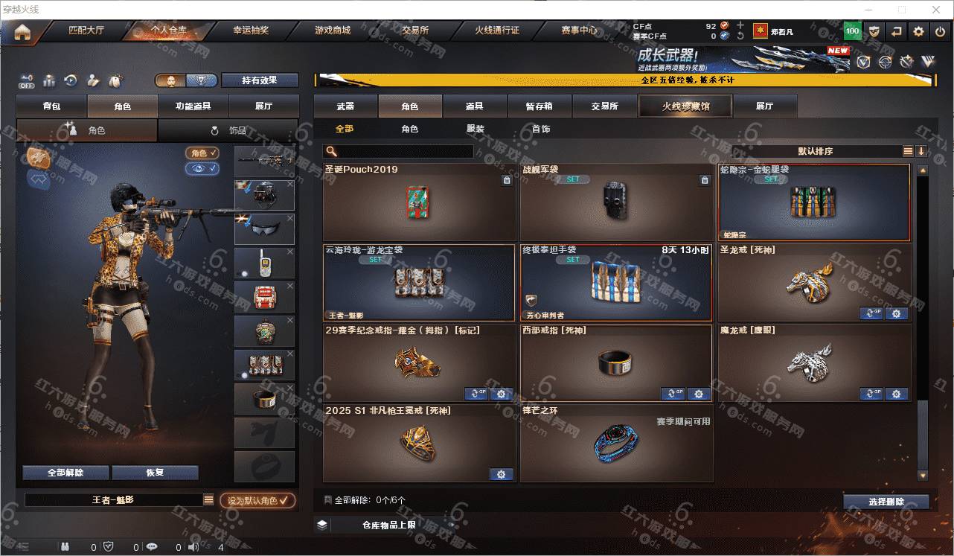The height and width of the screenshot is (556, 954).
Task: Open the game settings gear
Action: 919,31
